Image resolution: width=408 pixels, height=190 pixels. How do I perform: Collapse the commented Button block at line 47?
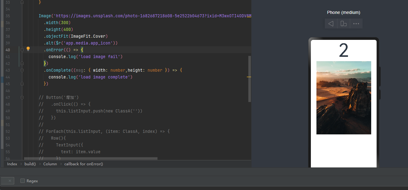click(x=22, y=97)
